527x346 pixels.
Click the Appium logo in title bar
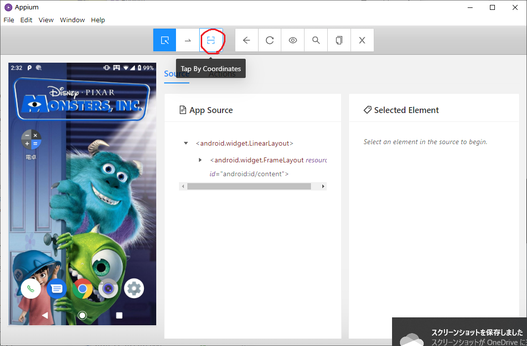click(8, 7)
